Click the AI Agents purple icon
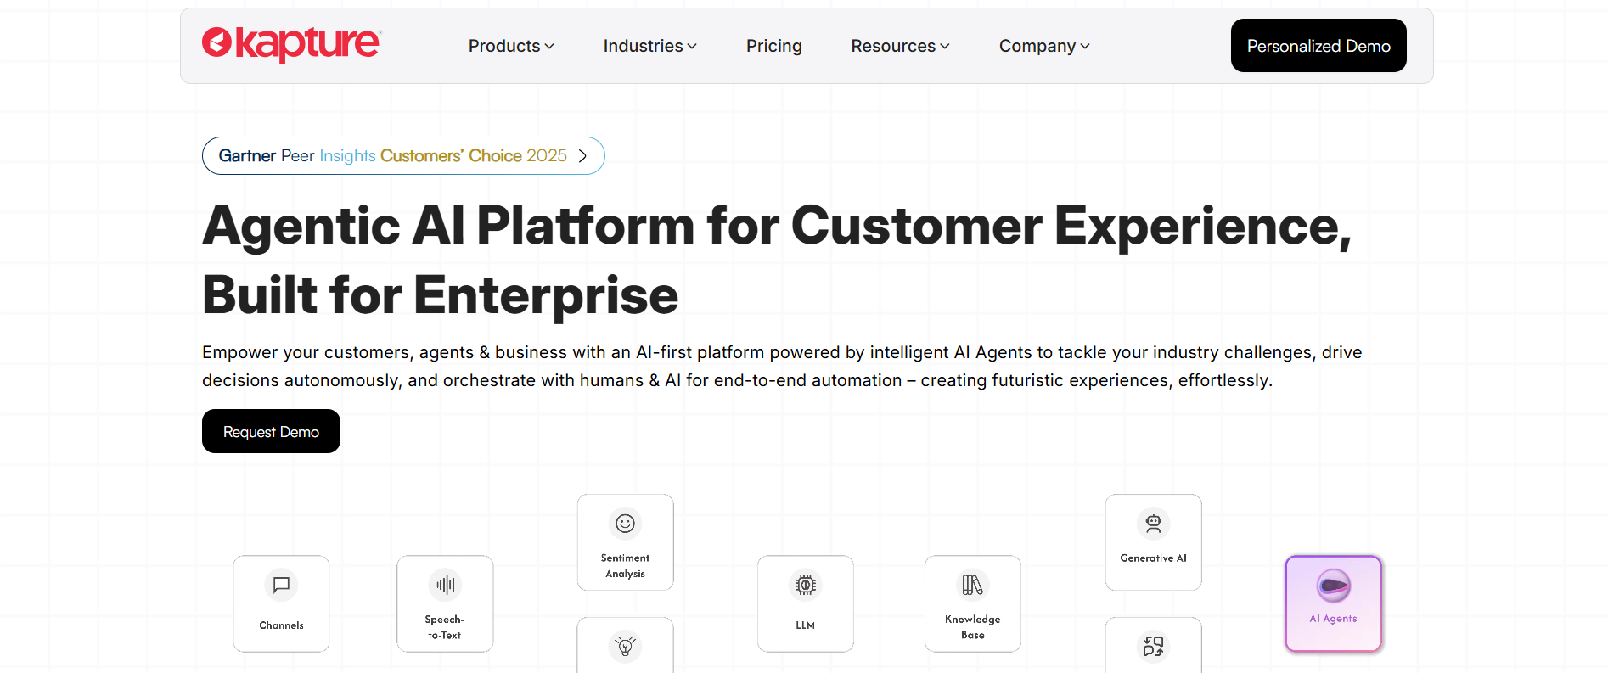This screenshot has height=673, width=1608. [1333, 586]
